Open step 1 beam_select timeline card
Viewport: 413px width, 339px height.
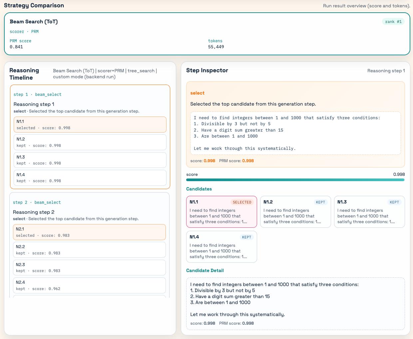(90, 137)
